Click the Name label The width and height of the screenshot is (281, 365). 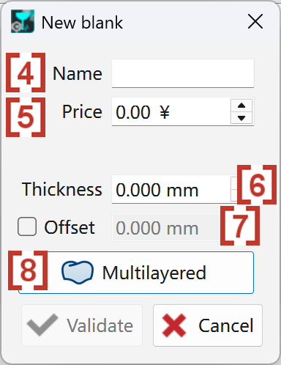(x=78, y=73)
